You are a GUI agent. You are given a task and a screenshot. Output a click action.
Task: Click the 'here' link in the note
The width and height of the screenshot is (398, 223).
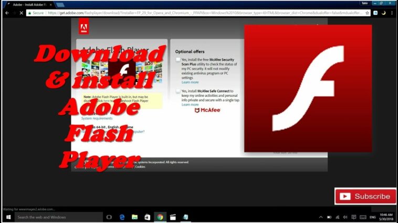pos(107,101)
